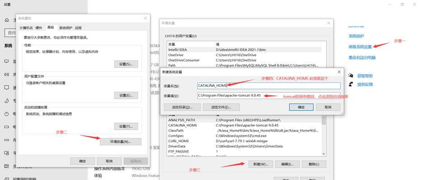The image size is (421, 180).
Task: Click 设置(E)... user profile settings button
Action: pyautogui.click(x=126, y=95)
